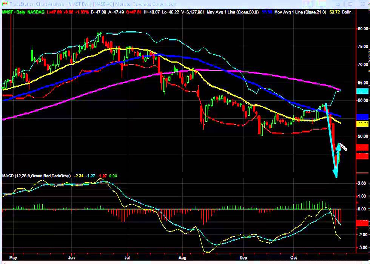
Task: Click the yellow -2.34 MACD value
Action: tap(79, 176)
